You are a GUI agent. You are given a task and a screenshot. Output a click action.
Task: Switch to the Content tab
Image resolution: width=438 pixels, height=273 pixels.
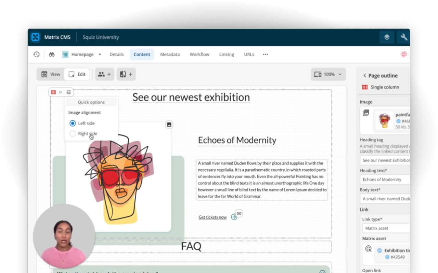(x=142, y=54)
